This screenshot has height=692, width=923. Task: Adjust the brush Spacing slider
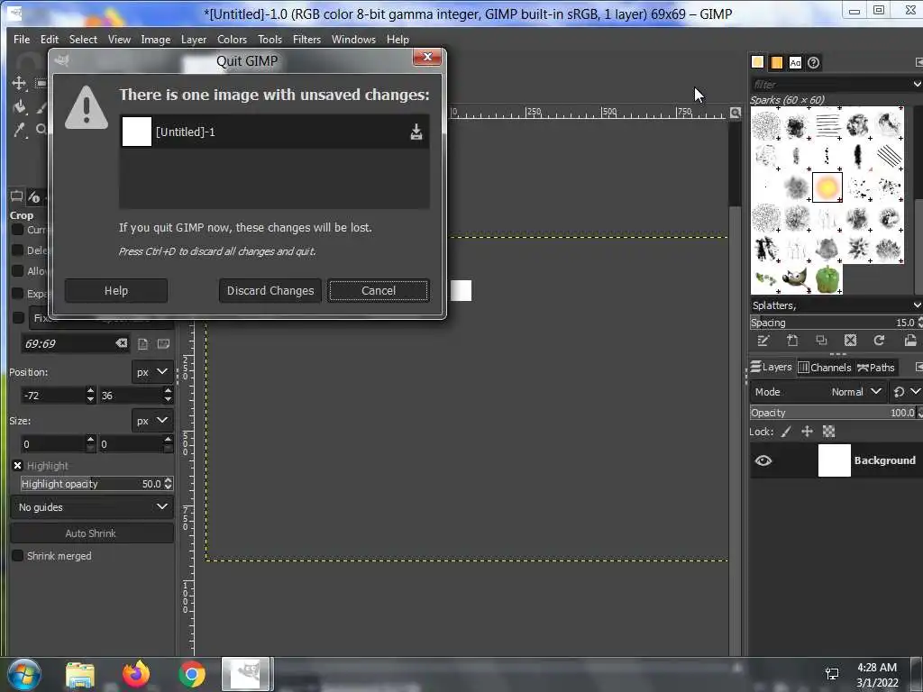click(833, 323)
